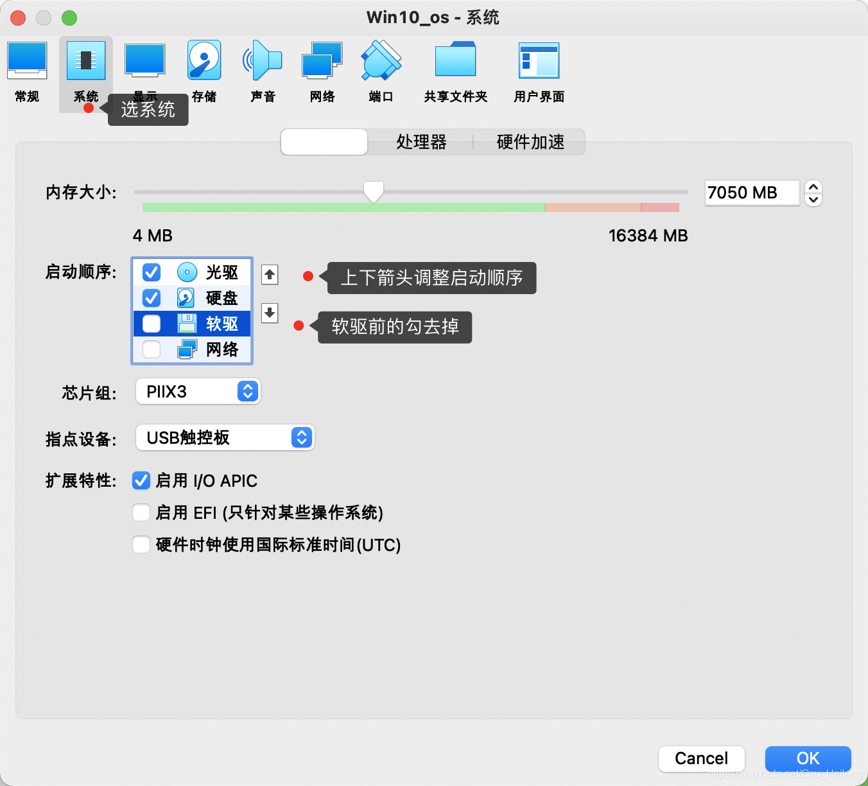Decrease memory with stepper down arrow

[x=813, y=200]
